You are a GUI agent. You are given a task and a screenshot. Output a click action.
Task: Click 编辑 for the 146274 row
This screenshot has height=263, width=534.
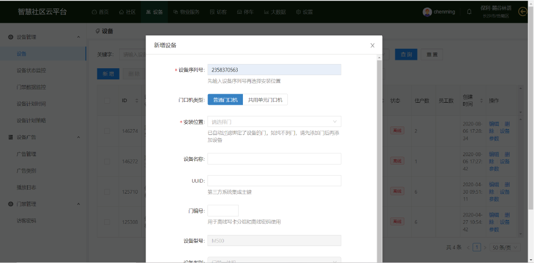(494, 124)
